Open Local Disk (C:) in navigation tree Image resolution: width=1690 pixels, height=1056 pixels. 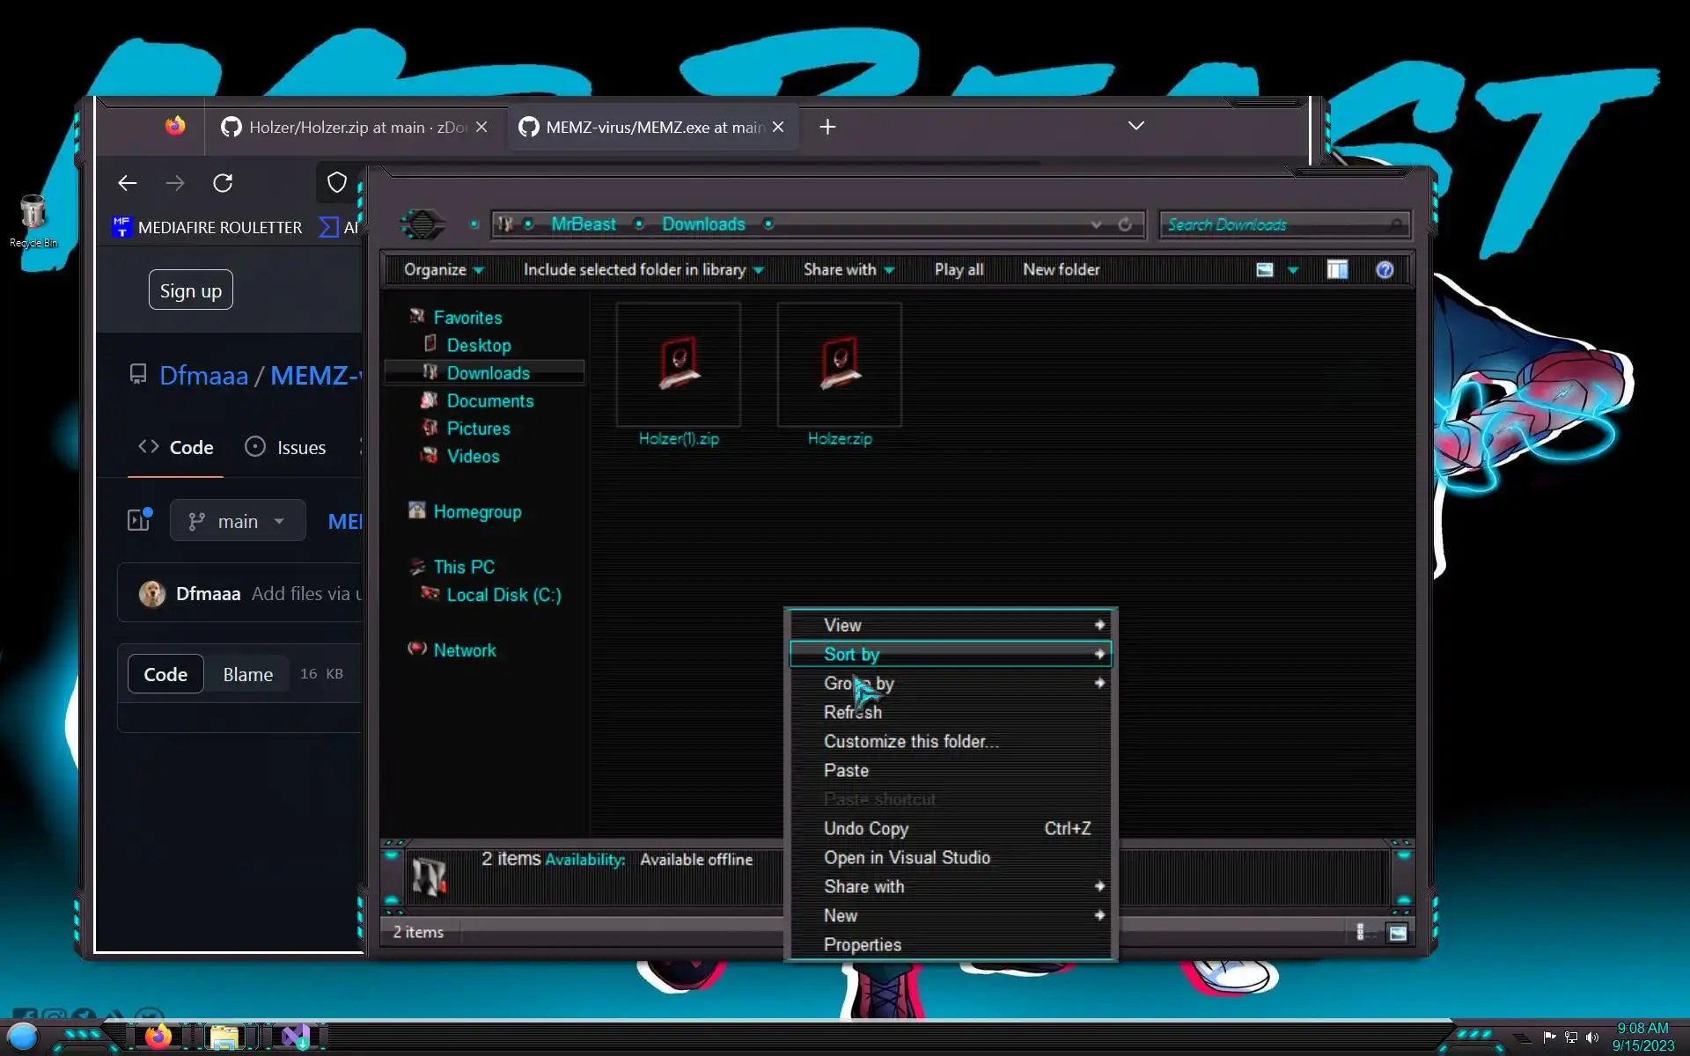pyautogui.click(x=503, y=595)
